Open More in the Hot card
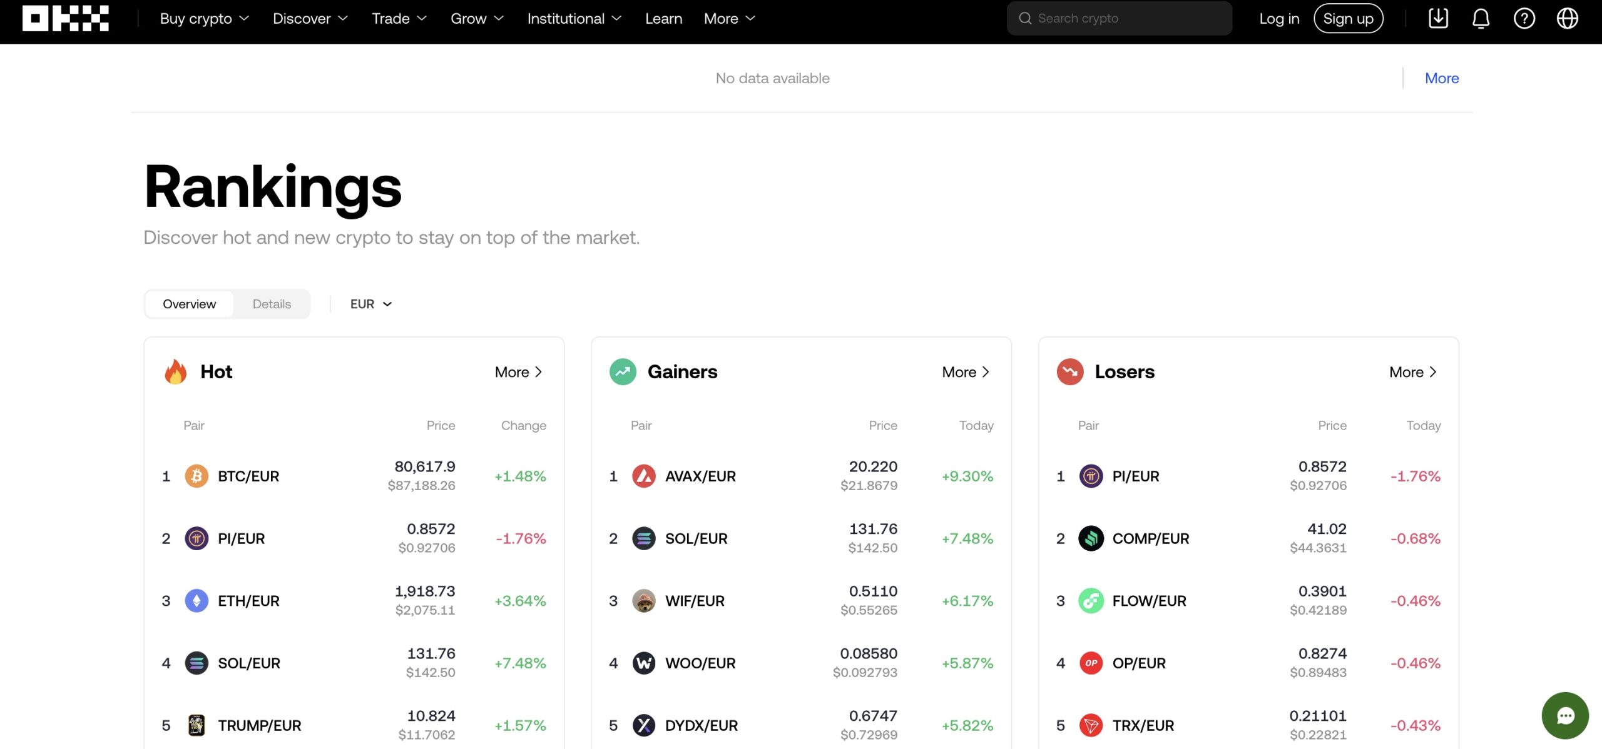The width and height of the screenshot is (1602, 749). tap(518, 372)
